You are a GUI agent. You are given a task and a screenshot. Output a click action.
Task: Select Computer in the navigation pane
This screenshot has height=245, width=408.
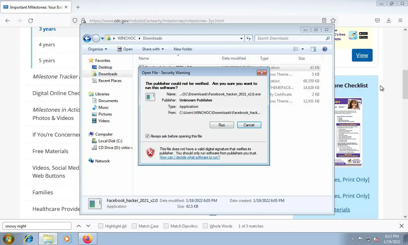[x=104, y=134]
